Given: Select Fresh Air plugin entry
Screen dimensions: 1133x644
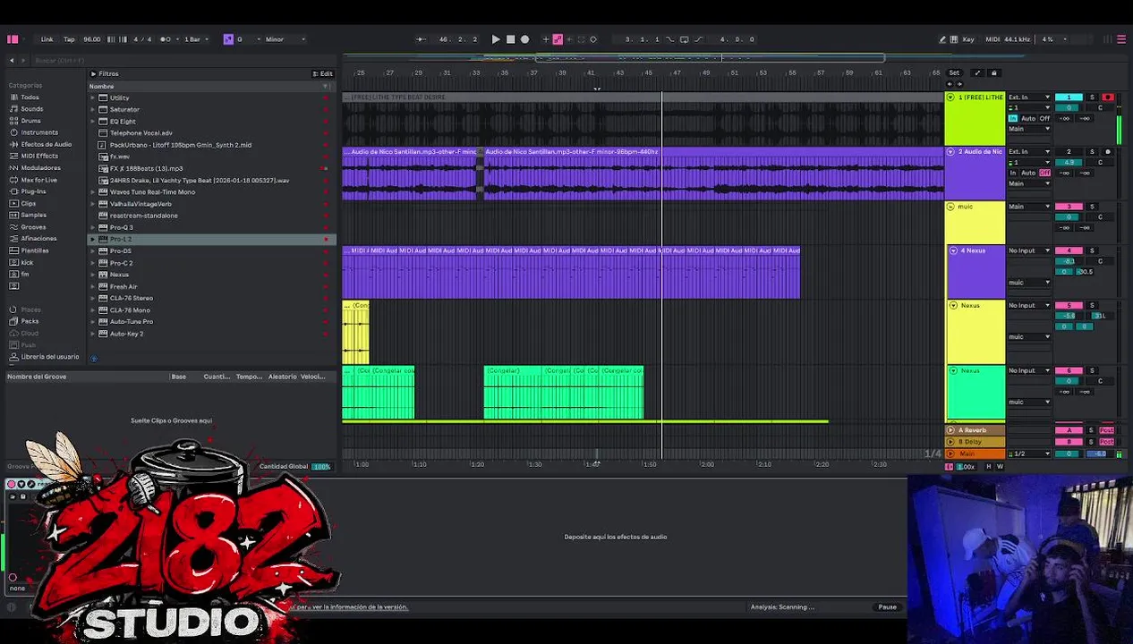Looking at the screenshot, I should pyautogui.click(x=210, y=286).
